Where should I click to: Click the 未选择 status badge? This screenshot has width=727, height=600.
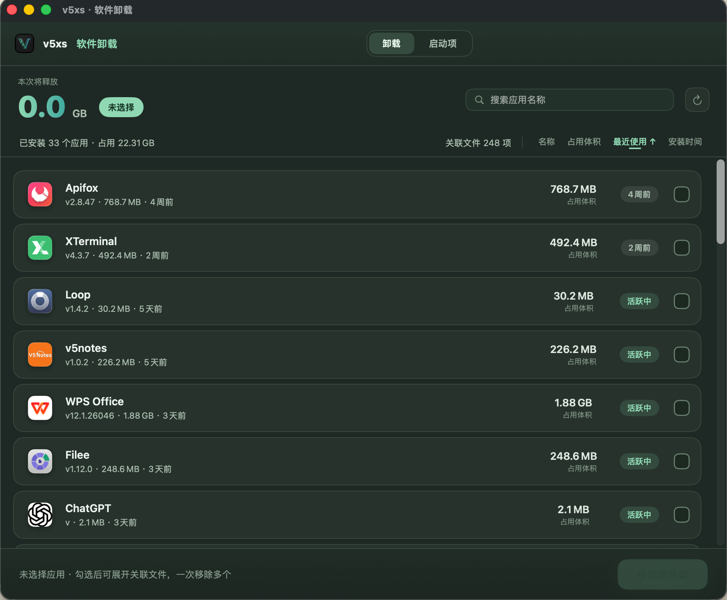click(121, 108)
